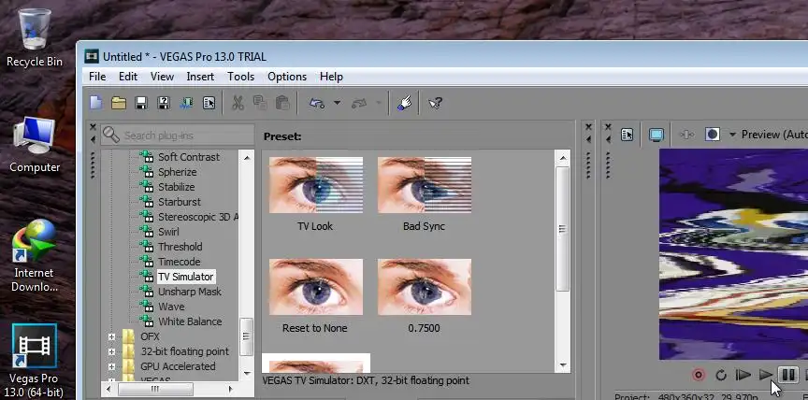Click the Pause button in preview
The image size is (808, 400).
pyautogui.click(x=788, y=375)
